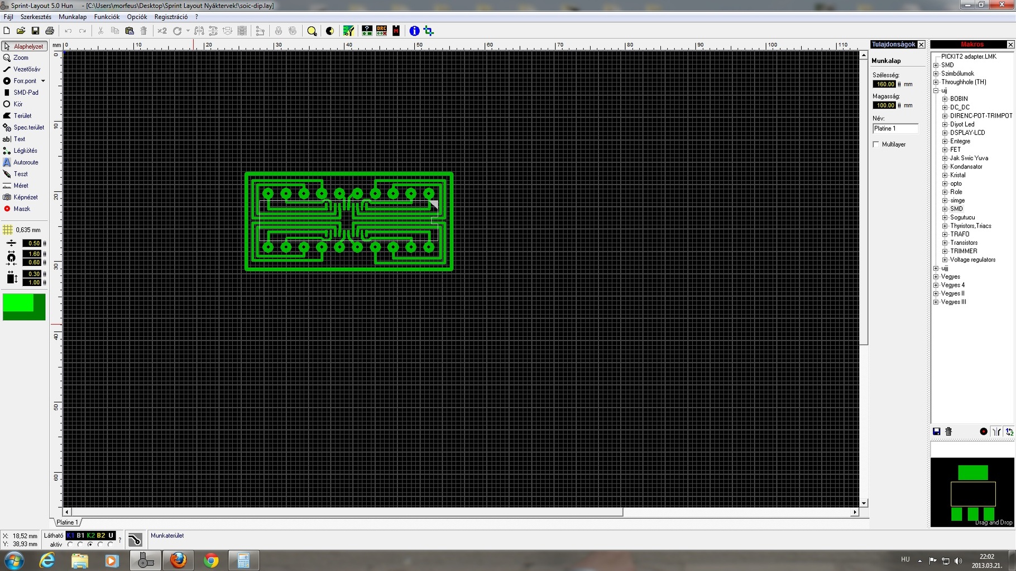Image resolution: width=1016 pixels, height=571 pixels.
Task: Open the macro panel red M icon
Action: coord(396,31)
